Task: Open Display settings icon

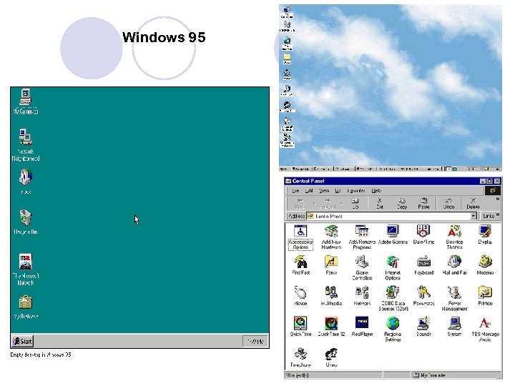Action: tap(485, 234)
